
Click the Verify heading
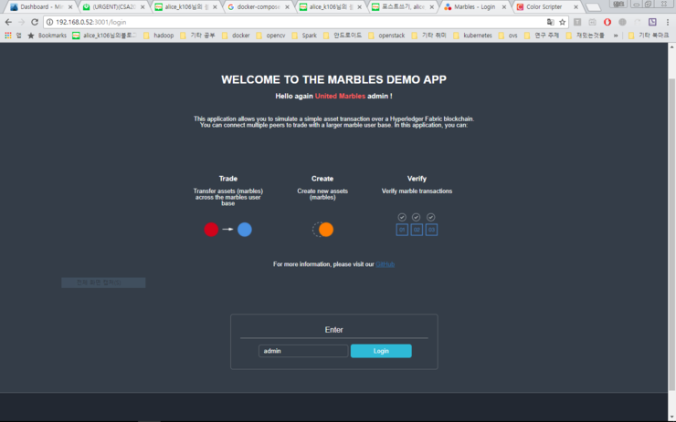pyautogui.click(x=417, y=179)
